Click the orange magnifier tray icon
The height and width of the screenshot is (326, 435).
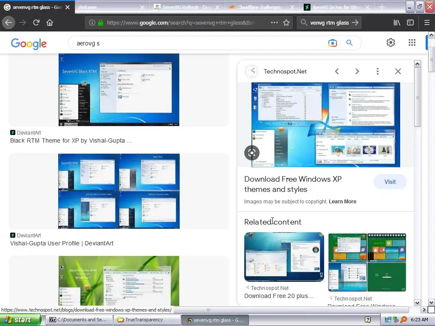pos(404,320)
